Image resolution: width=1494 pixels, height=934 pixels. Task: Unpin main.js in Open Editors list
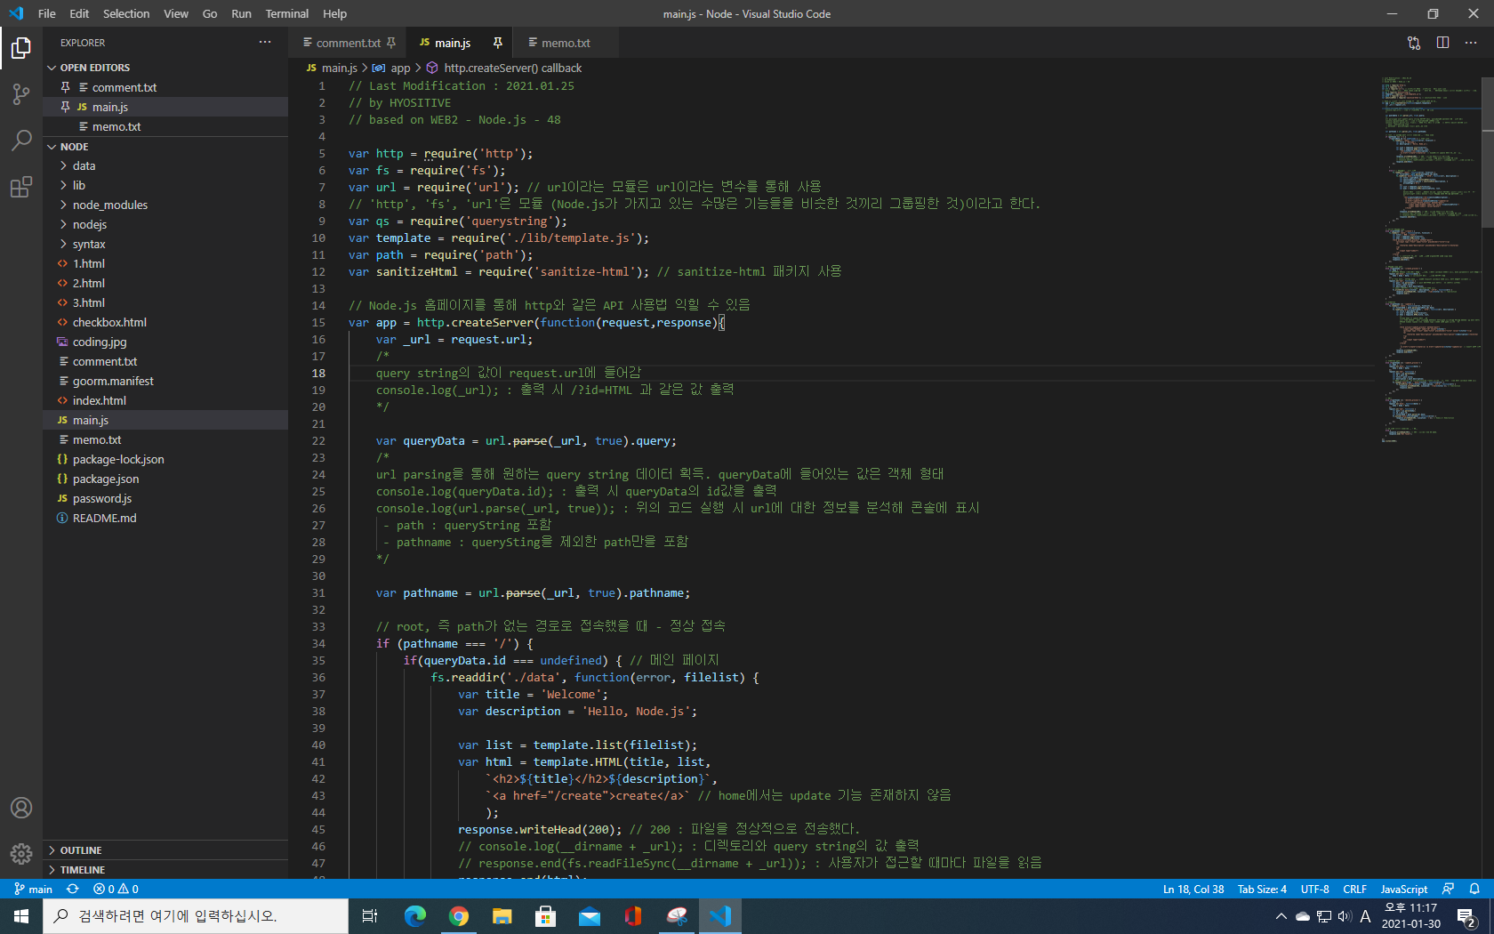coord(65,107)
